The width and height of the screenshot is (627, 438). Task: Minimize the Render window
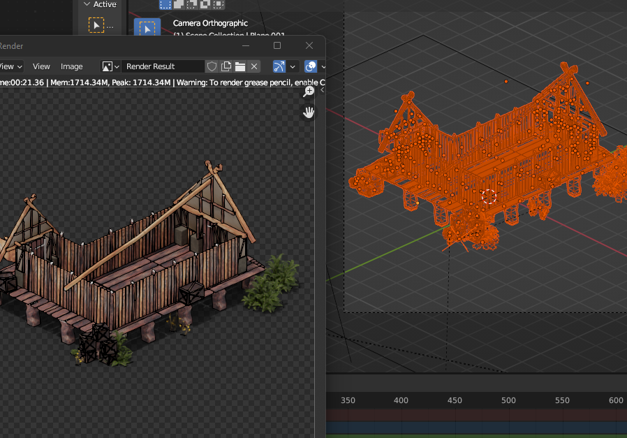pyautogui.click(x=246, y=45)
